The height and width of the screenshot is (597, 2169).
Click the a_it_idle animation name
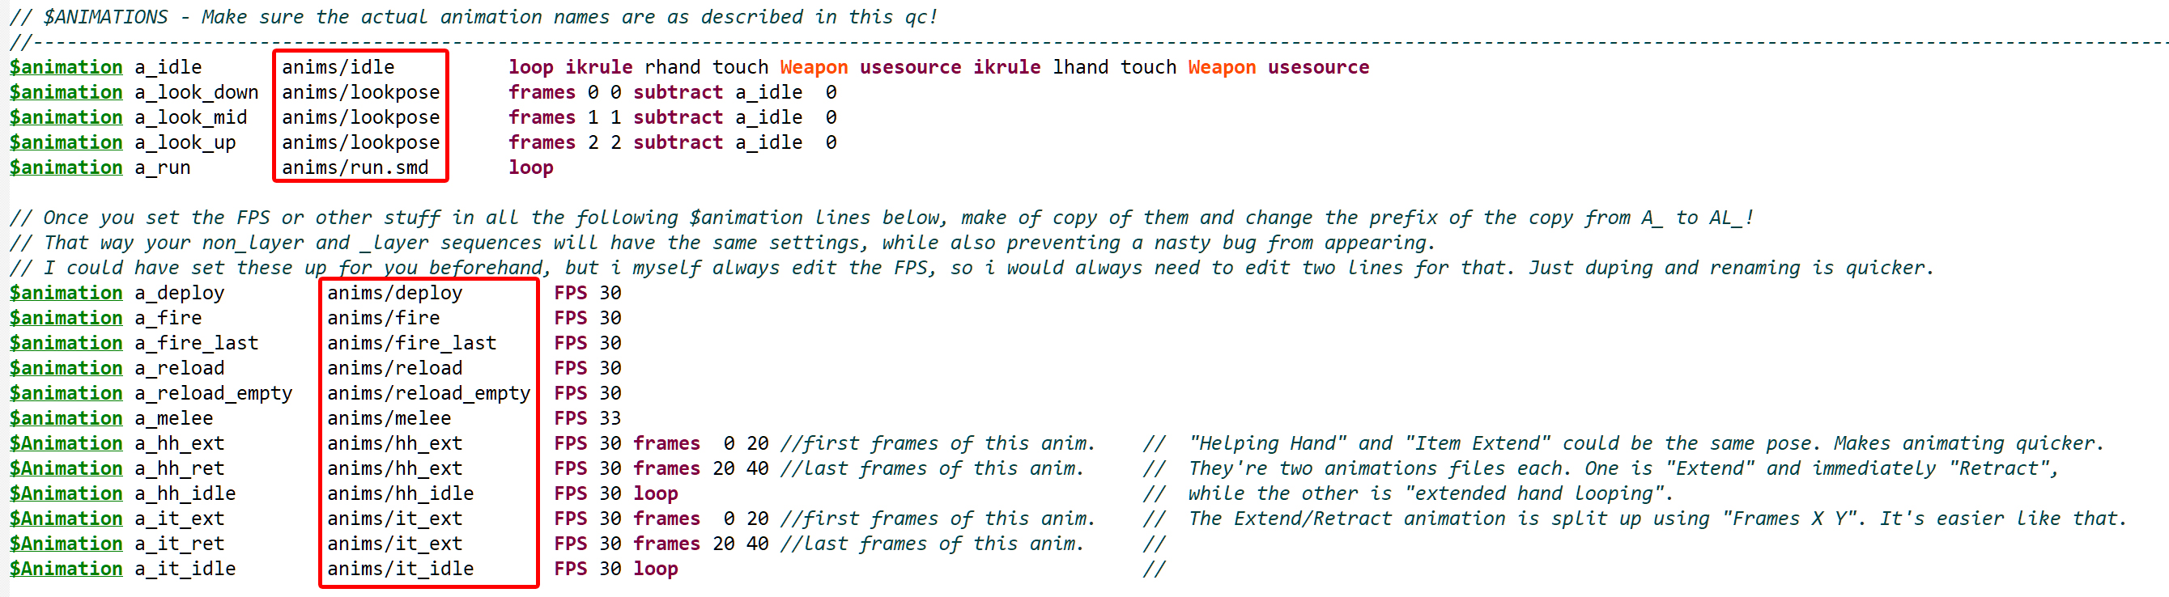click(x=185, y=569)
